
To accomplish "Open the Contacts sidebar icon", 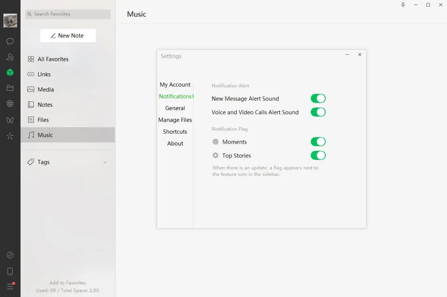I will [10, 57].
